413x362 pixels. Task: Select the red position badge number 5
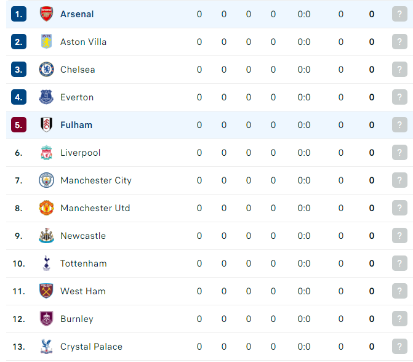tap(18, 124)
